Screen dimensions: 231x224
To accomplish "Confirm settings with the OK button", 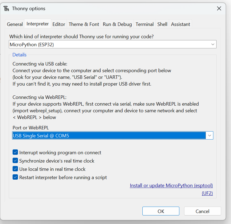I will click(161, 211).
